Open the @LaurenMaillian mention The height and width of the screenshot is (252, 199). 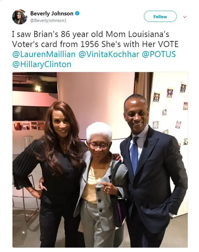44,54
